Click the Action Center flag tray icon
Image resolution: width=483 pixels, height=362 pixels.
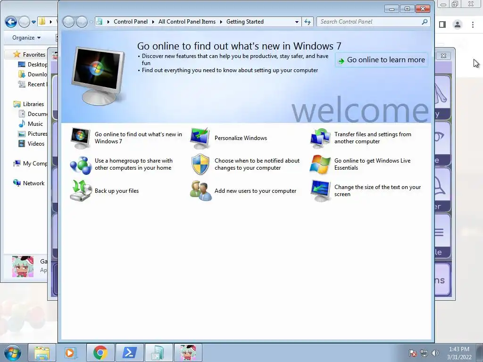point(413,353)
